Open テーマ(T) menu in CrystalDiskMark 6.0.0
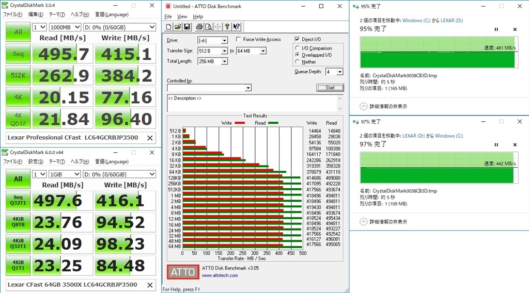529x293 pixels. point(57,161)
